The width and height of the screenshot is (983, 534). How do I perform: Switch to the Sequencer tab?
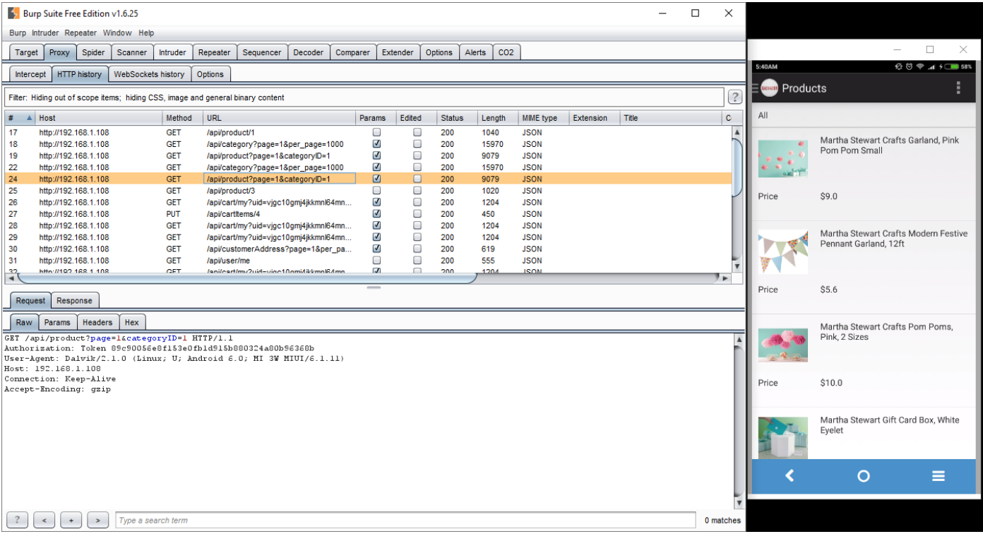(262, 52)
